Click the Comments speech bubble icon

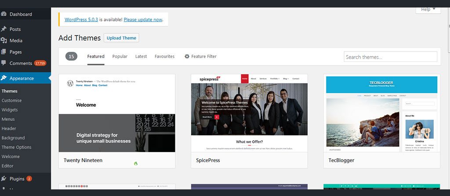(4, 63)
